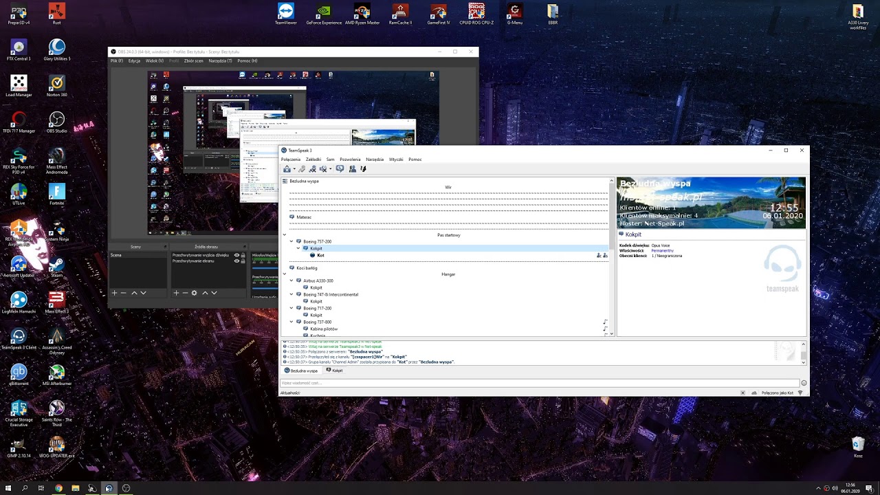
Task: Open Pozwolenia menu in TeamSpeak
Action: tap(350, 159)
